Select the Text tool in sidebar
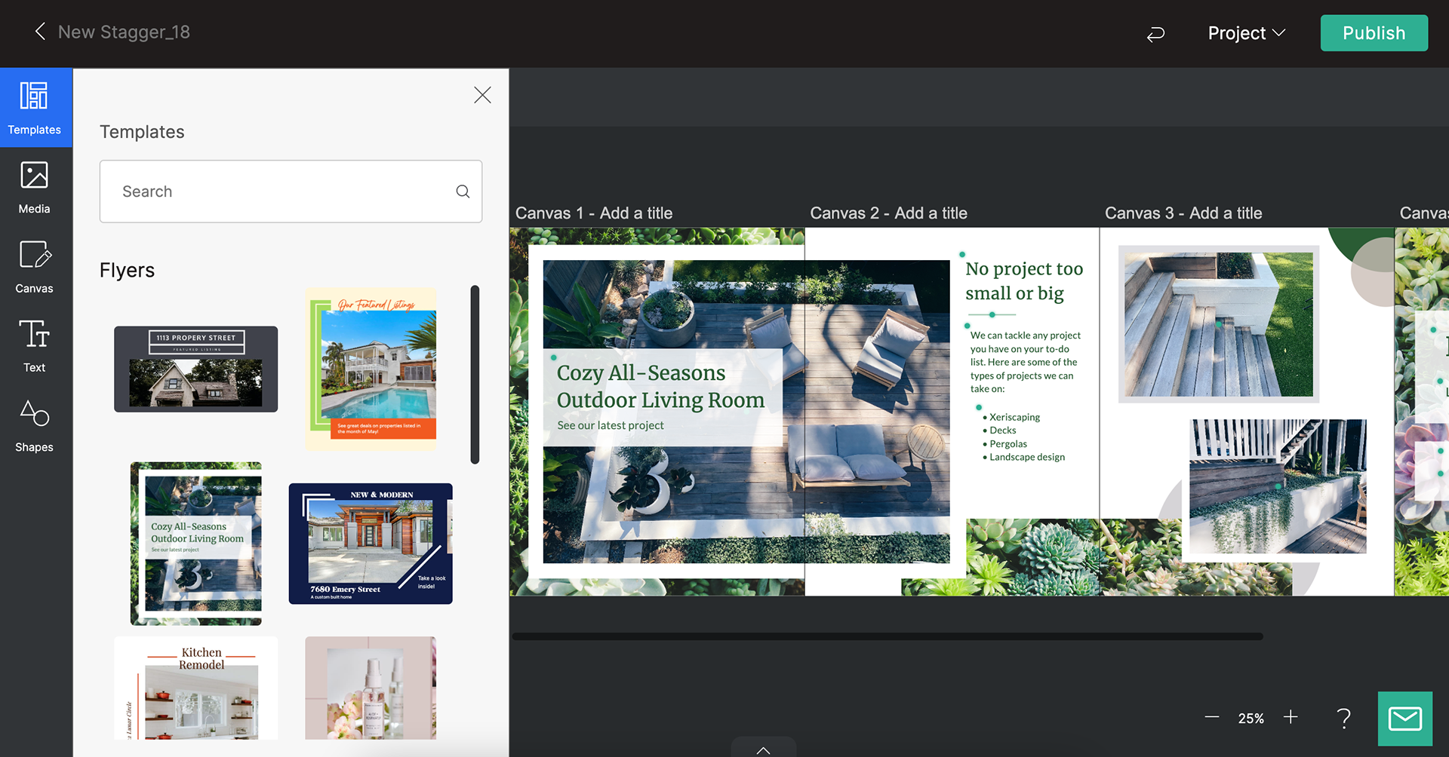The height and width of the screenshot is (757, 1449). pos(35,346)
